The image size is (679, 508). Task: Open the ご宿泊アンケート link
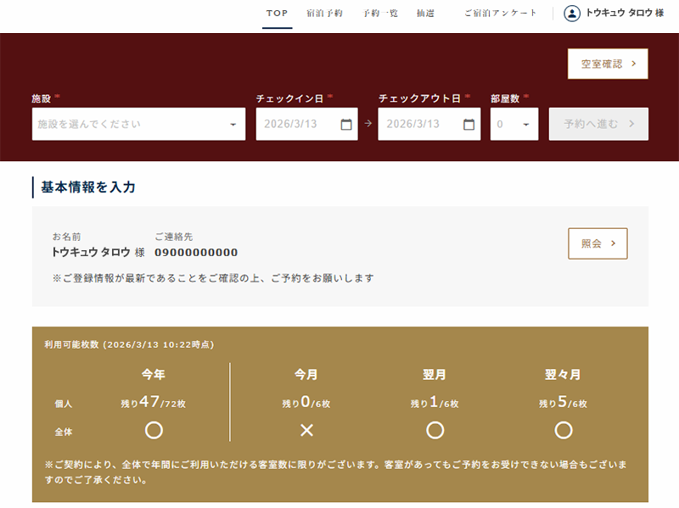click(501, 13)
